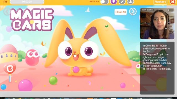Click the pink blob character
This screenshot has width=177, height=99.
point(32,57)
